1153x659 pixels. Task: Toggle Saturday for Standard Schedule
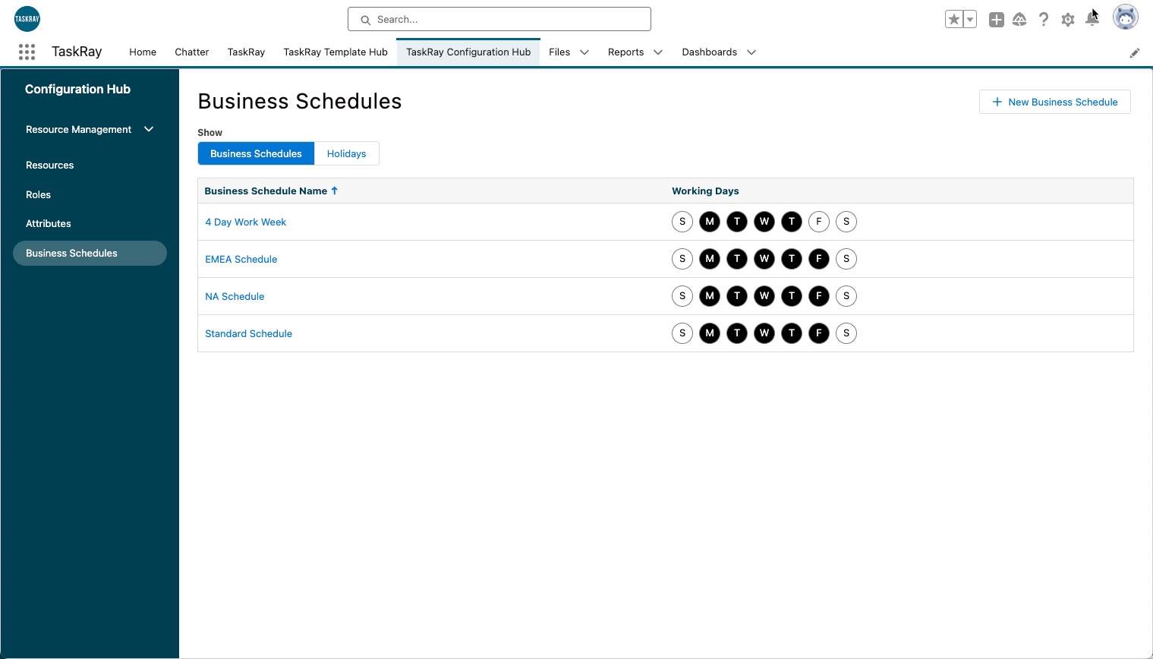click(x=846, y=333)
